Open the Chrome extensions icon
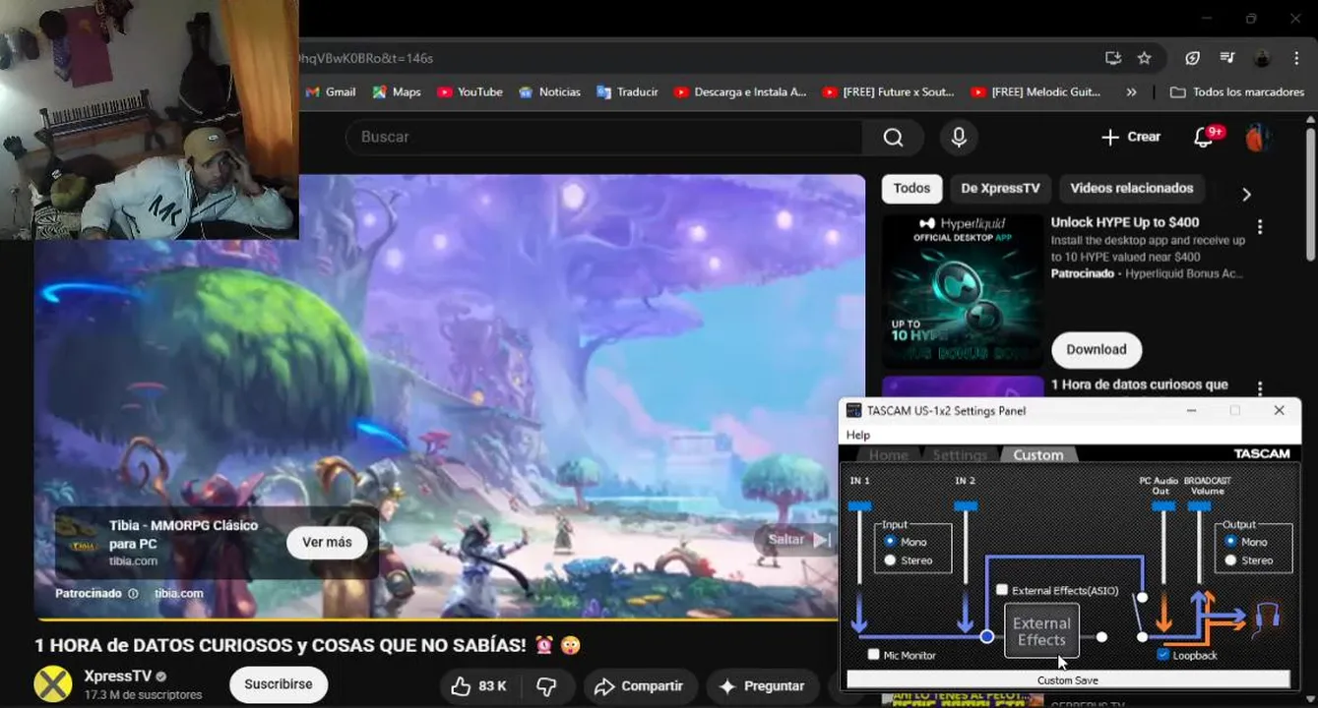The width and height of the screenshot is (1318, 708). (1192, 58)
